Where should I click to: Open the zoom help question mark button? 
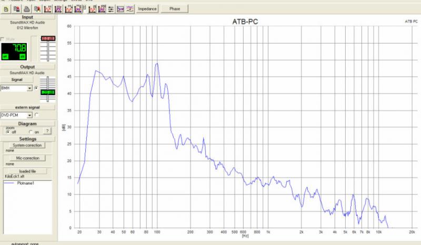click(47, 132)
